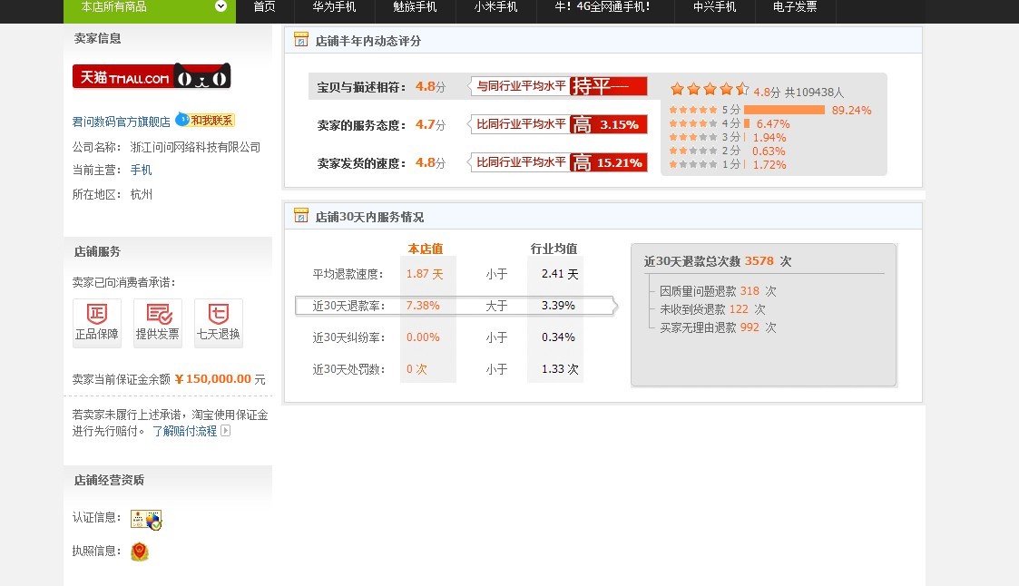Open the 首页 navigation tab
Screen dimensions: 1019x586
[264, 7]
